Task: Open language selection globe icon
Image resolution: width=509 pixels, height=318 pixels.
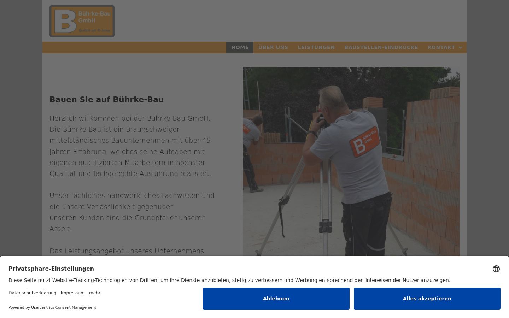Action: point(496,269)
